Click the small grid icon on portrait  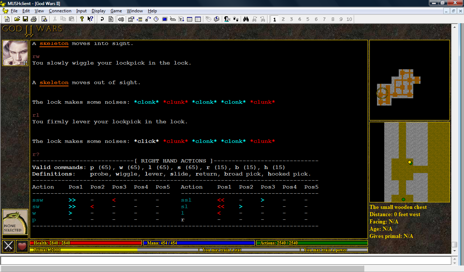coord(25,63)
